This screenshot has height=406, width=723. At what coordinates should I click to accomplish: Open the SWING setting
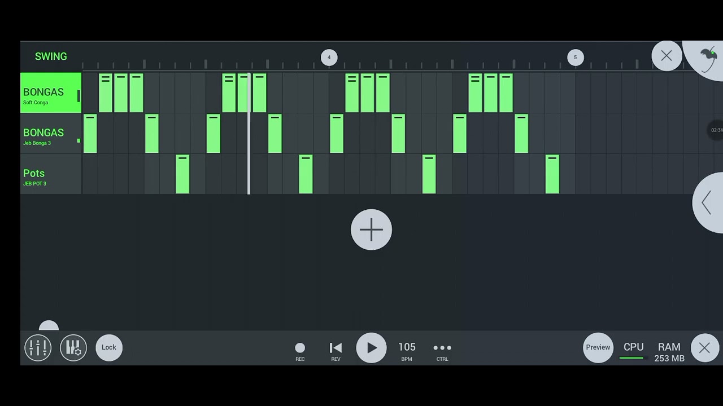(x=51, y=56)
